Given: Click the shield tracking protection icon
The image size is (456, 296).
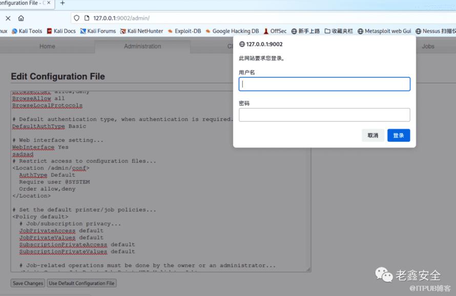Looking at the screenshot, I should click(x=77, y=18).
